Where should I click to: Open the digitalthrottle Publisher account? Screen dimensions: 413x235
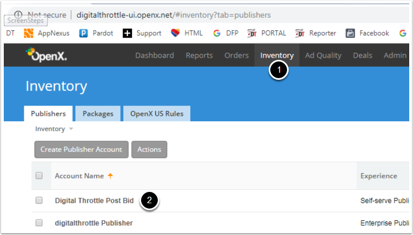94,223
